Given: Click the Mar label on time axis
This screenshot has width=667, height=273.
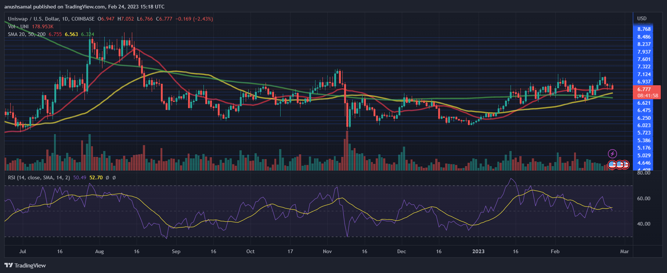Looking at the screenshot, I should pos(624,251).
